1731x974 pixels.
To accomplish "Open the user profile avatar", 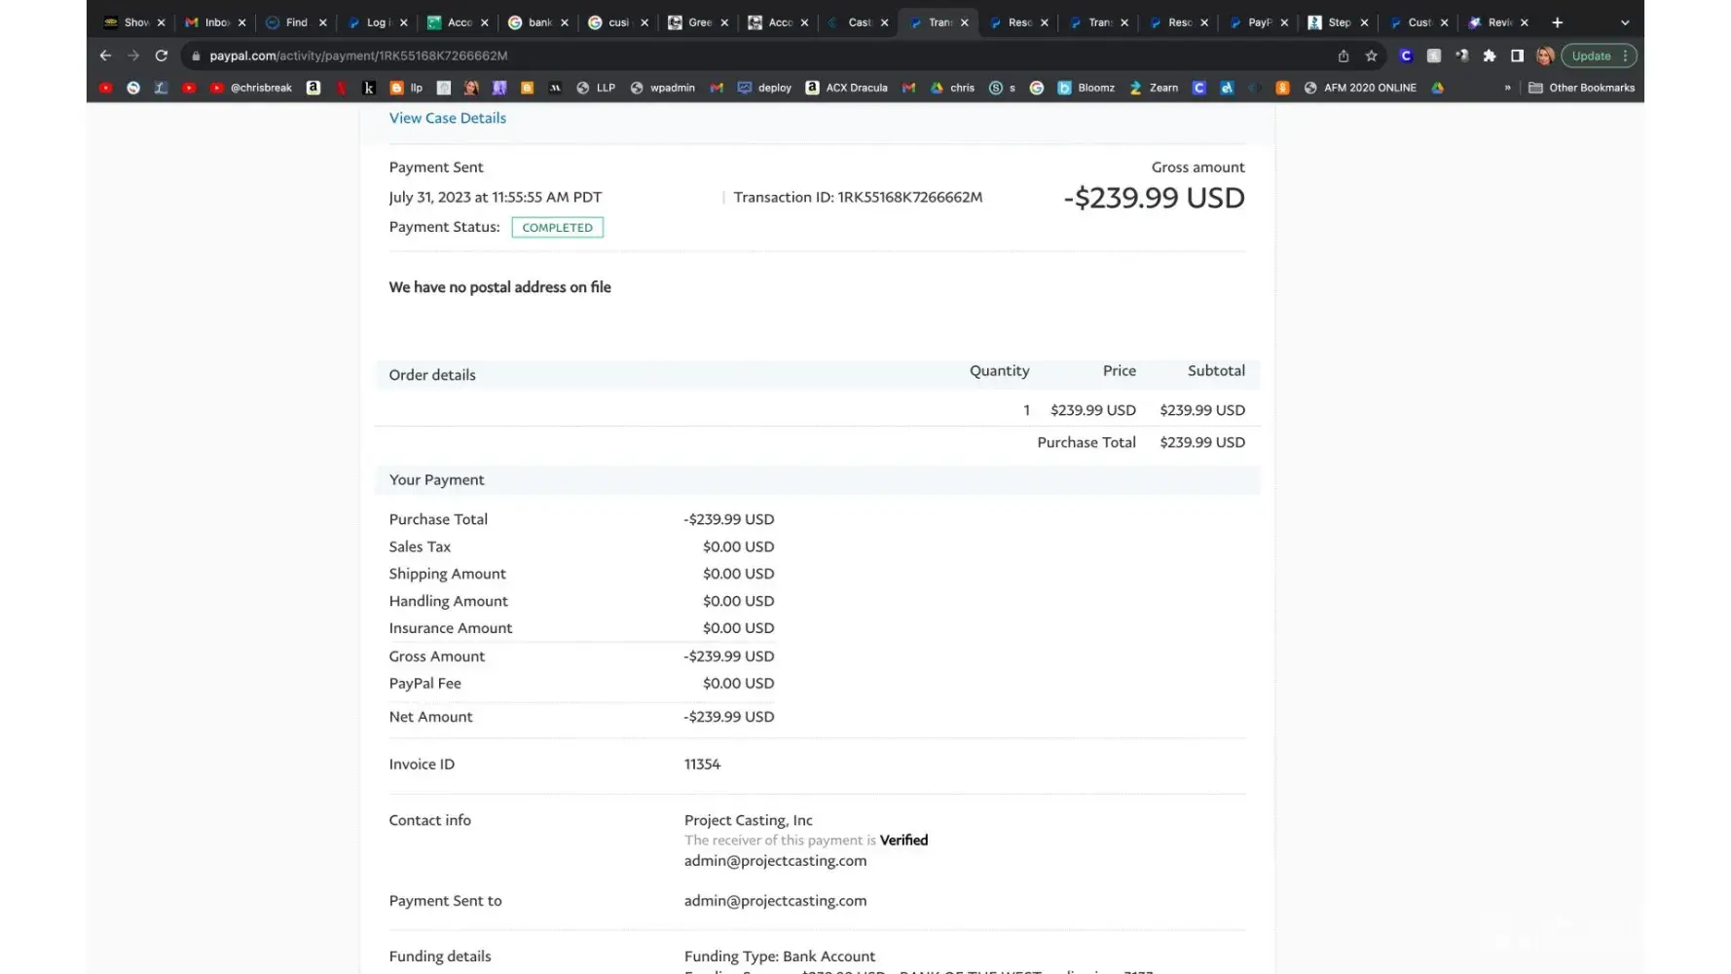I will point(1544,56).
